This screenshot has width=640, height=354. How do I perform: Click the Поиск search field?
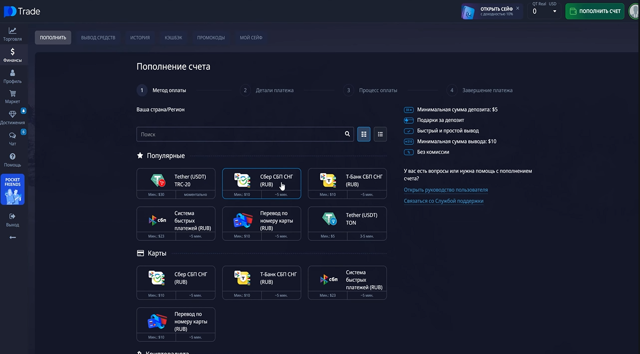click(245, 134)
